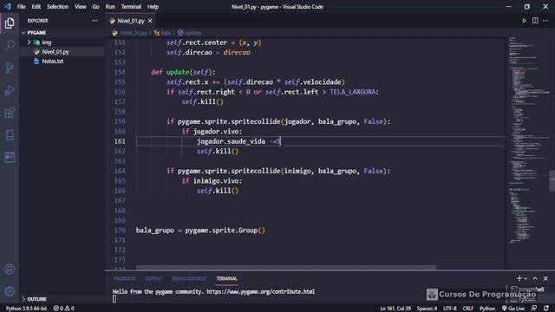Select the Nivel_01.py editor tab

click(x=131, y=21)
